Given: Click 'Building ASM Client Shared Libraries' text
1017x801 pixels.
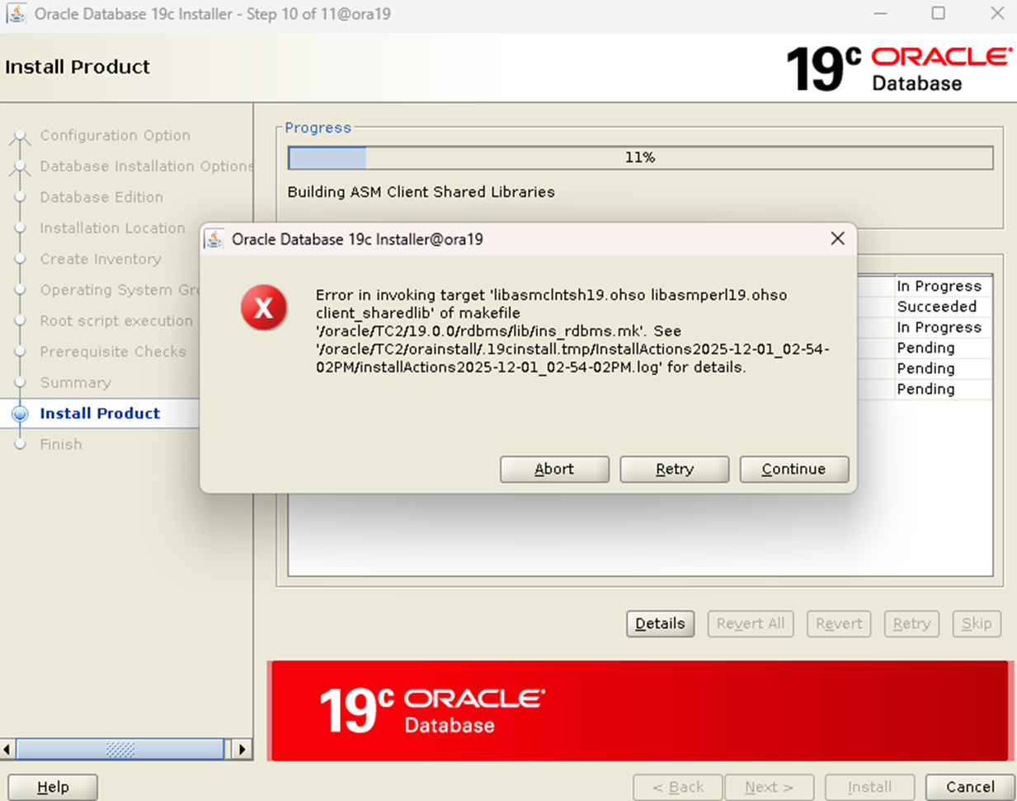Looking at the screenshot, I should pos(421,192).
